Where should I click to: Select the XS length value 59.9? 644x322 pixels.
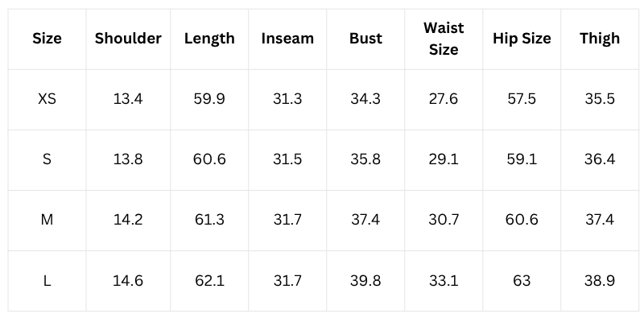tap(209, 99)
